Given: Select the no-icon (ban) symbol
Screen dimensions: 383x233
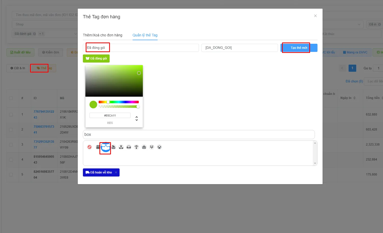Looking at the screenshot, I should tap(90, 147).
